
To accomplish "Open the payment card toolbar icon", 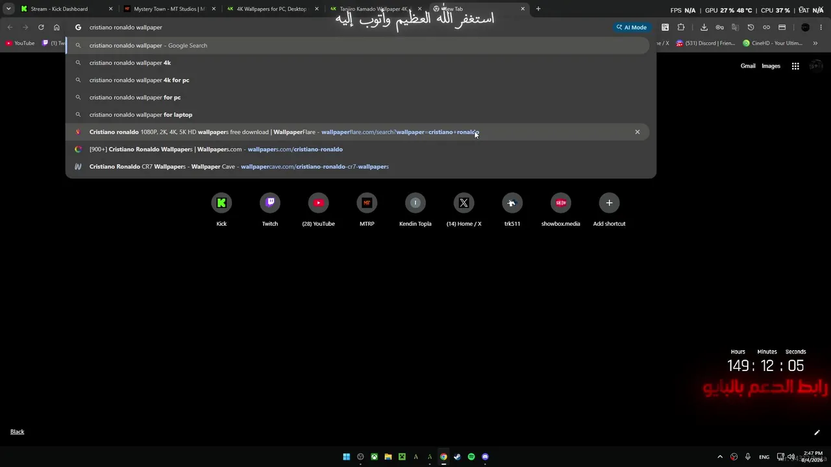I will [782, 27].
